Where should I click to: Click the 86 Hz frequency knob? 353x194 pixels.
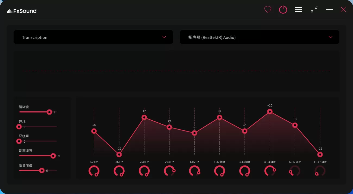coord(119,171)
